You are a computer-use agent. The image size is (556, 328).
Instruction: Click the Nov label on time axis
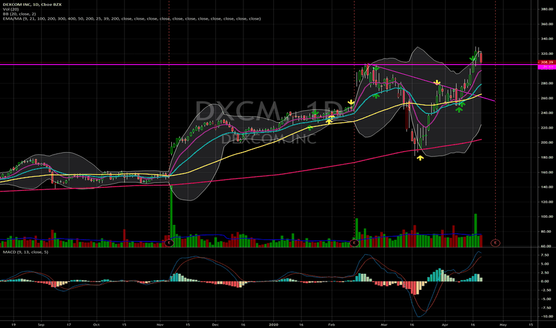(160, 324)
